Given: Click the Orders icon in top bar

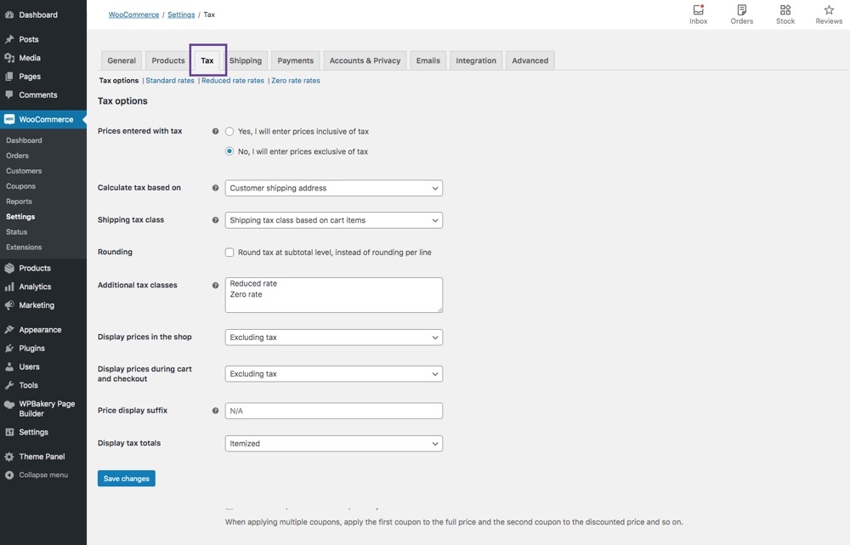Looking at the screenshot, I should tap(741, 11).
